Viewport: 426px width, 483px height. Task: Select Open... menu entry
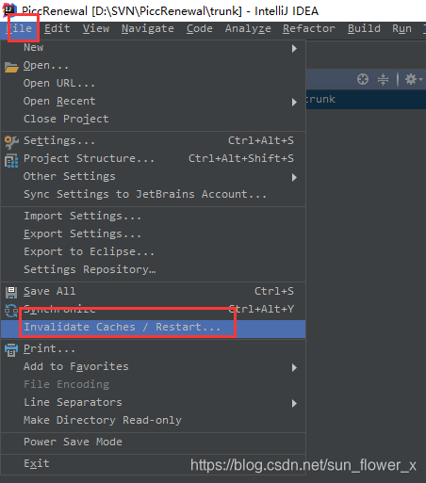(x=153, y=66)
